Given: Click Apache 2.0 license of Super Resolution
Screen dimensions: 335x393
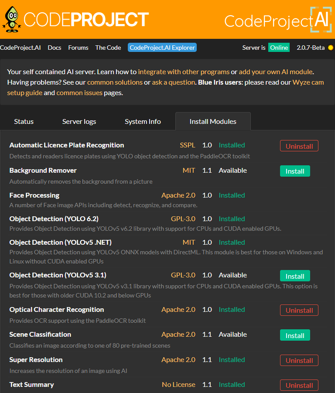Looking at the screenshot, I should pos(178,360).
